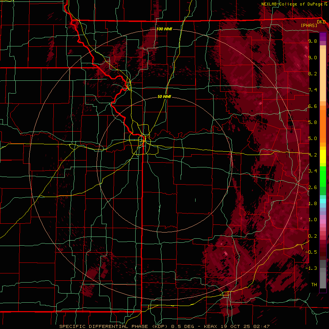Click the -0.5 scale value
The height and width of the screenshot is (329, 329).
pyautogui.click(x=311, y=252)
